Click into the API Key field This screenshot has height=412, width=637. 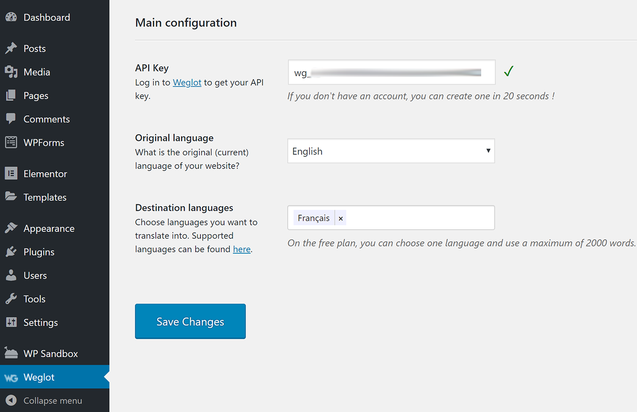391,73
